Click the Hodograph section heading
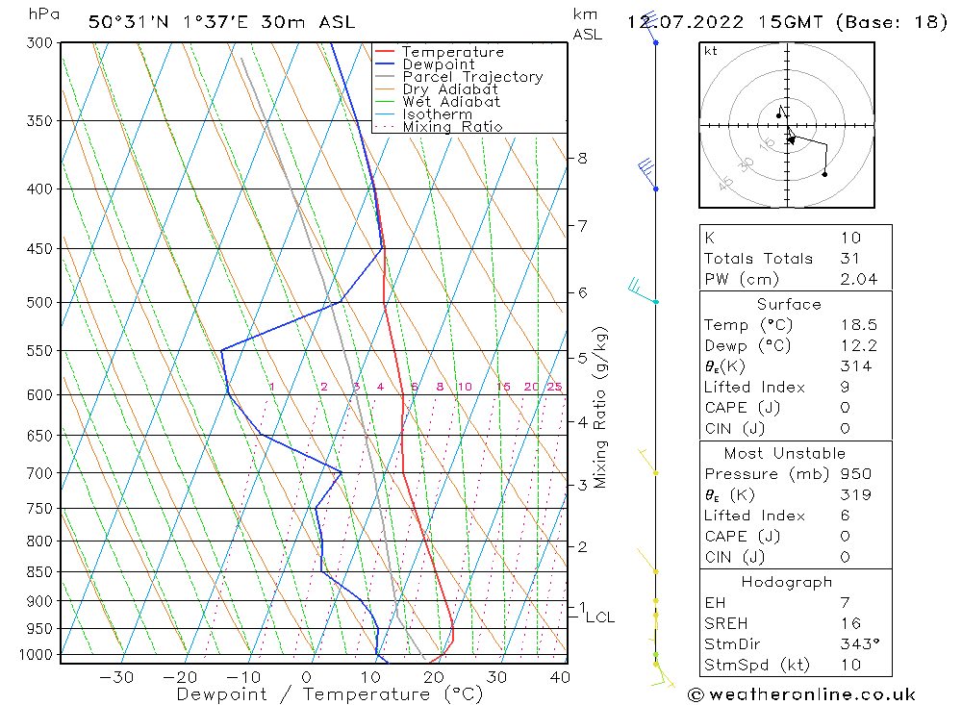 point(787,582)
